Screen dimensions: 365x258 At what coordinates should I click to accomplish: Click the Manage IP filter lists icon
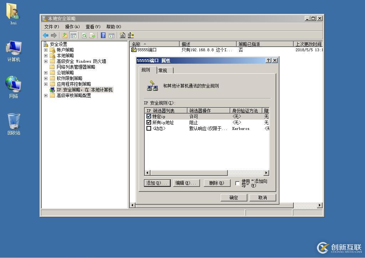[131, 35]
